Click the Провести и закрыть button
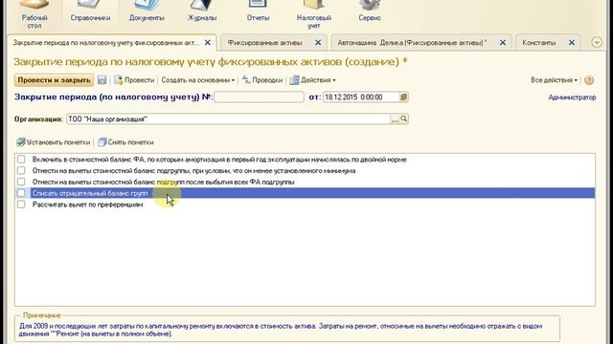 tap(54, 80)
